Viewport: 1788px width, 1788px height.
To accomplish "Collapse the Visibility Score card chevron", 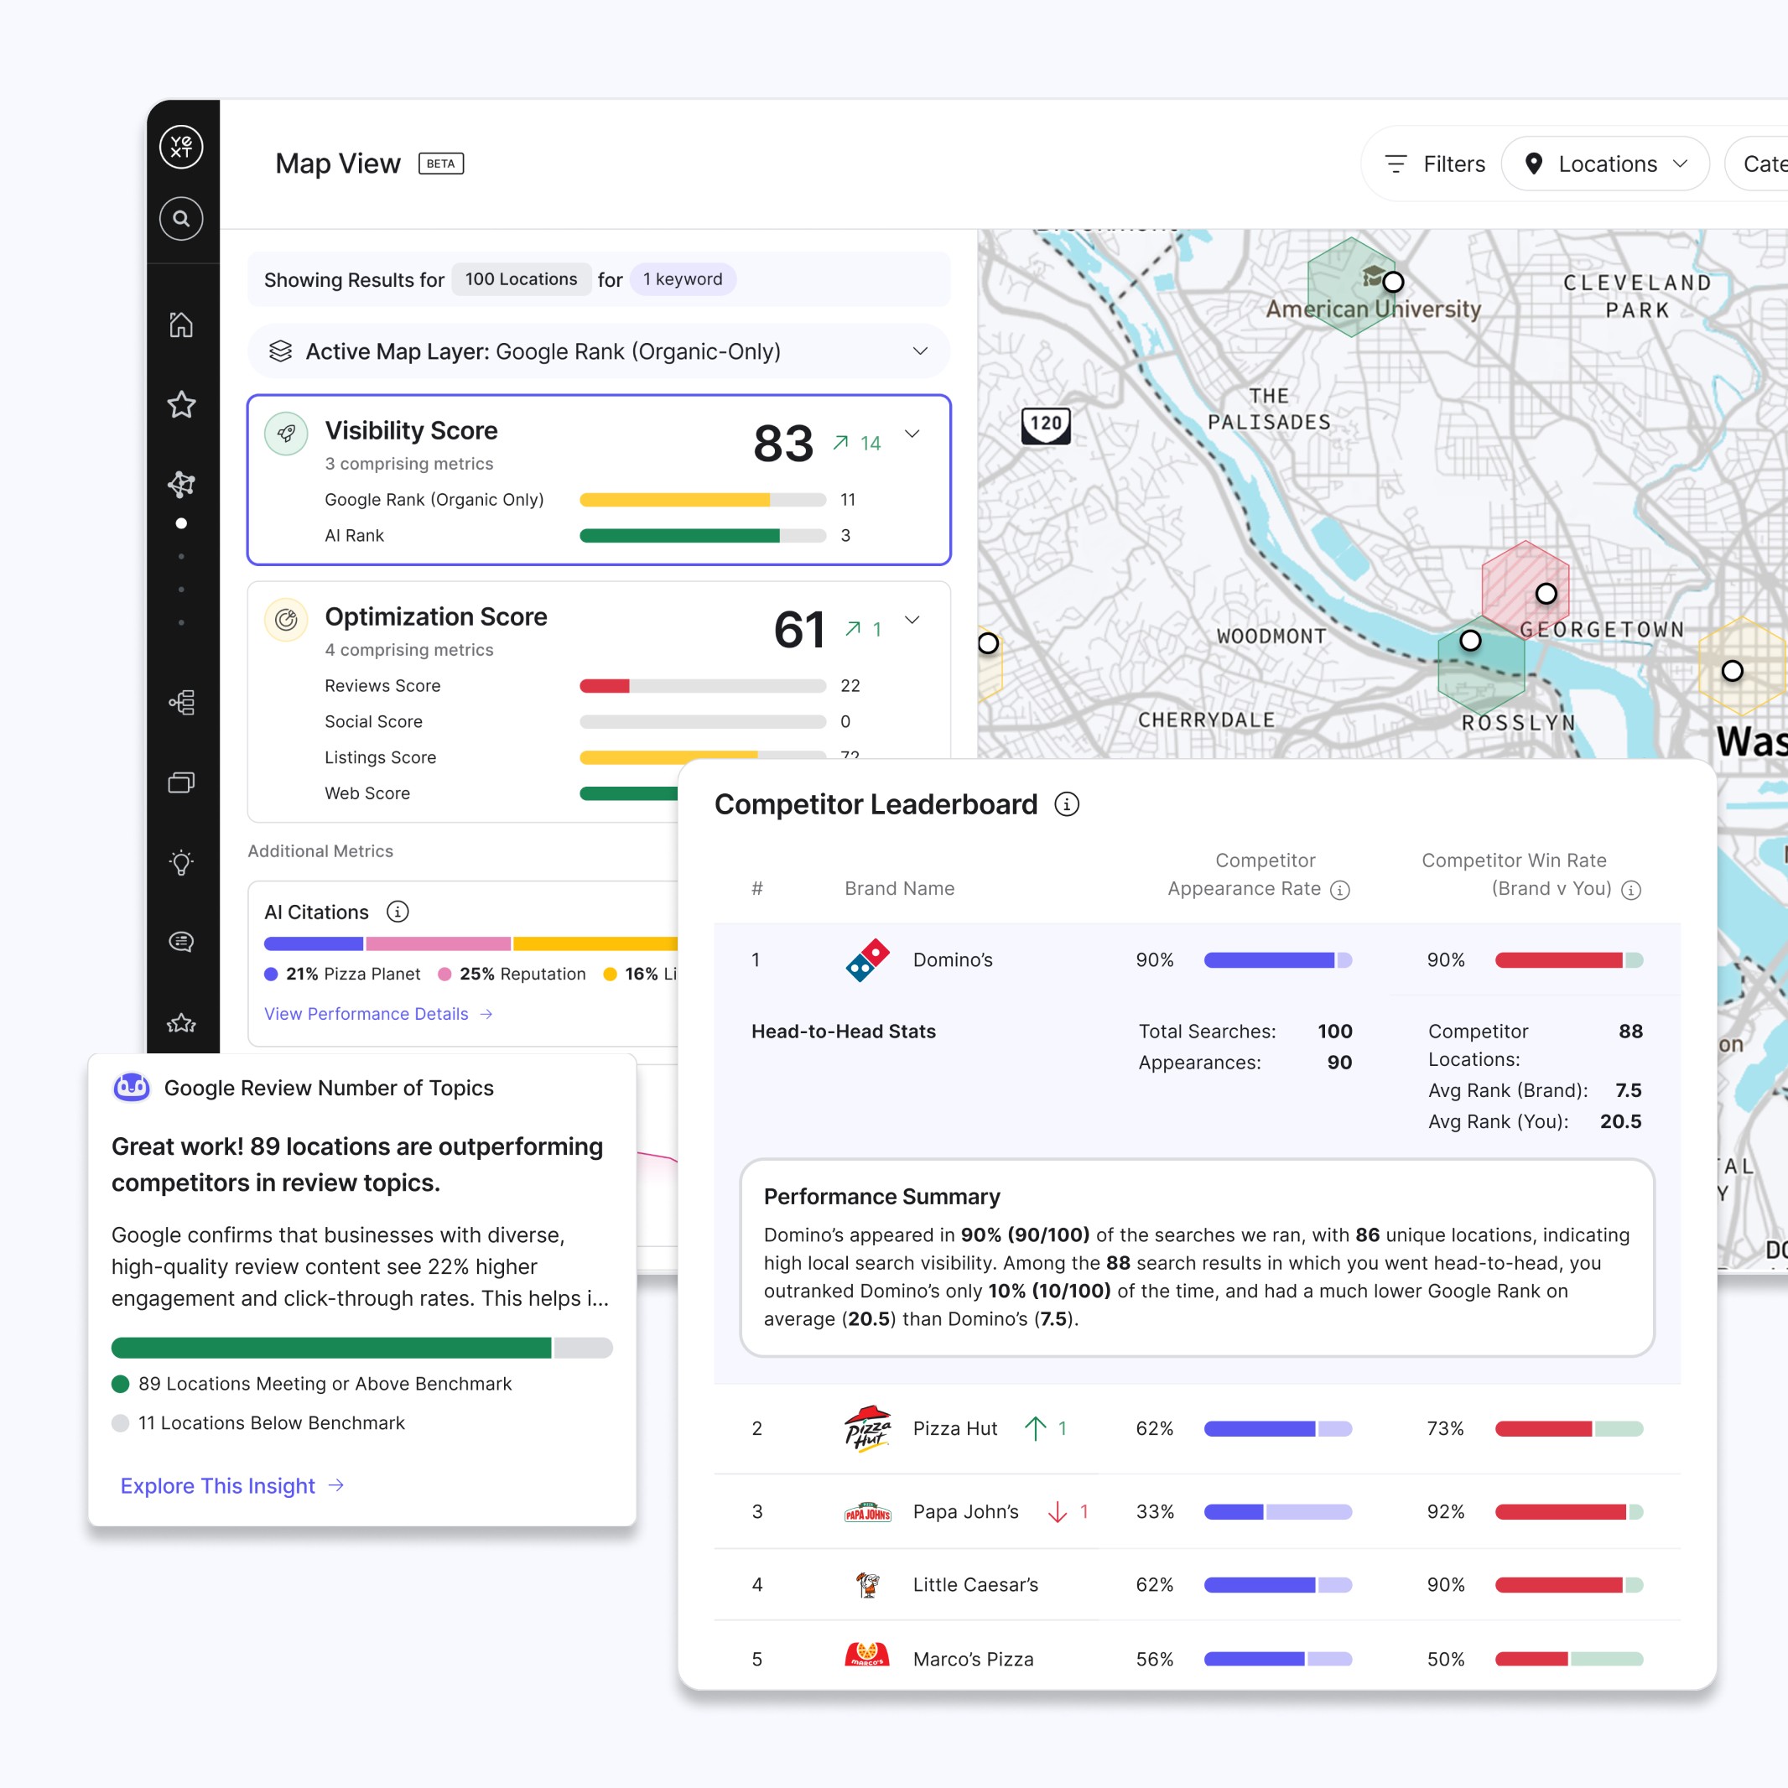I will [x=912, y=433].
